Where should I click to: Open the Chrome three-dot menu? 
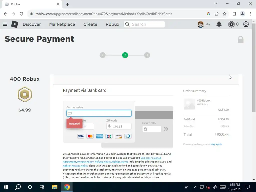[250, 14]
